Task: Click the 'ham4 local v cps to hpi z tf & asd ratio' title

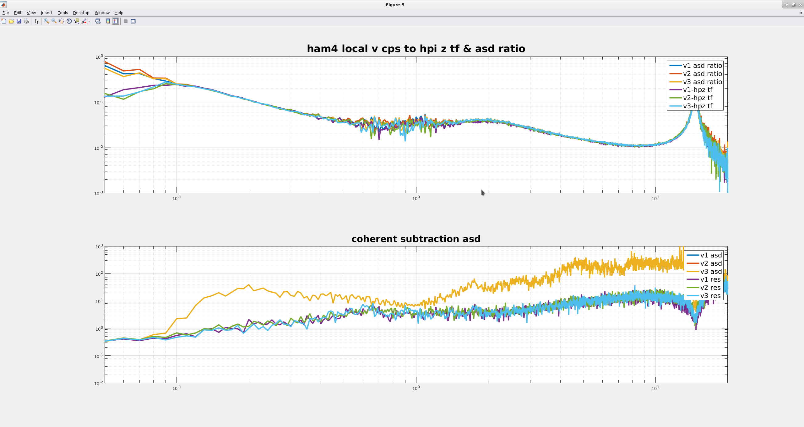Action: pyautogui.click(x=416, y=49)
